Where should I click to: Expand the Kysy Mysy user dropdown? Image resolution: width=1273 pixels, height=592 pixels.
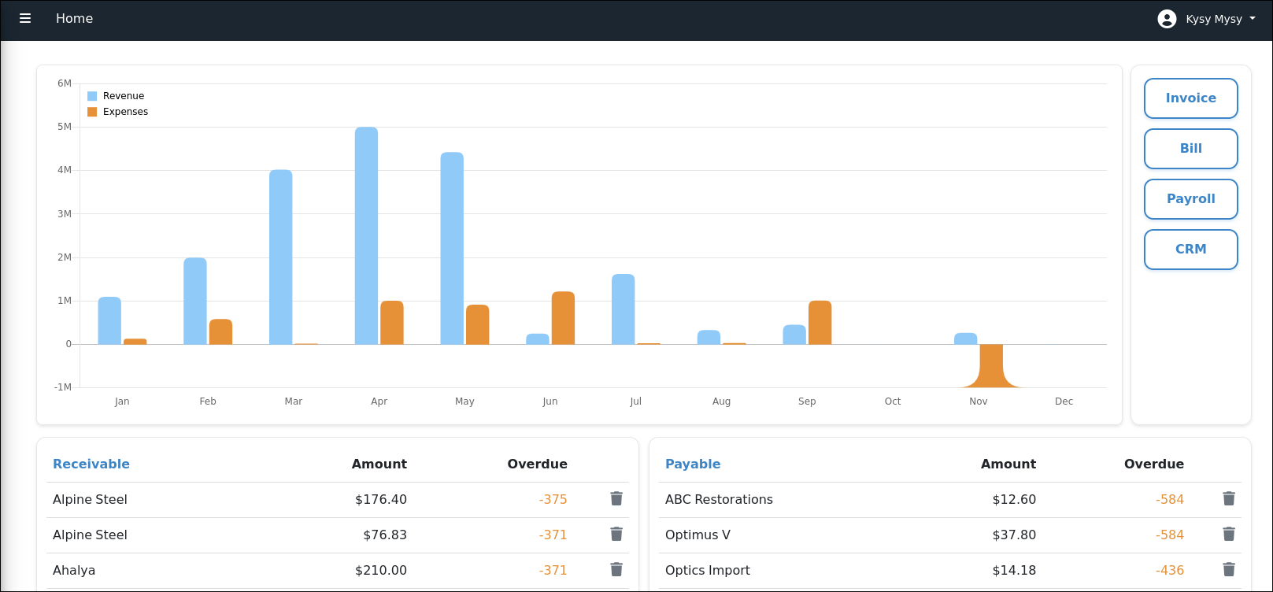click(x=1221, y=19)
